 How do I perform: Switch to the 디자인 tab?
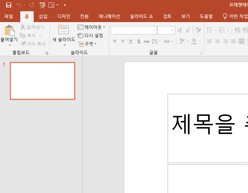tap(64, 16)
